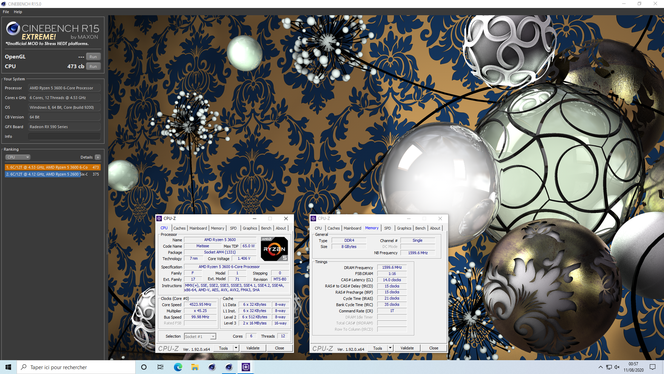Click the GFX Board Radeon RX 590 field
Image resolution: width=664 pixels, height=374 pixels.
tap(64, 127)
